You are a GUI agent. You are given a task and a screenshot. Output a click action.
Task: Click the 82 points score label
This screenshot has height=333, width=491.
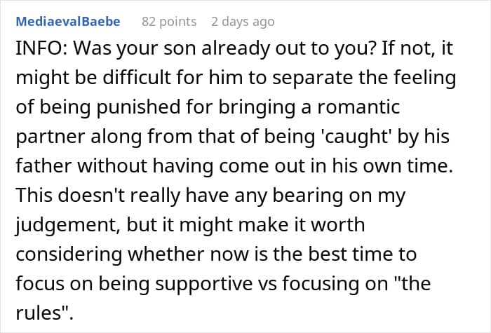[x=169, y=22]
